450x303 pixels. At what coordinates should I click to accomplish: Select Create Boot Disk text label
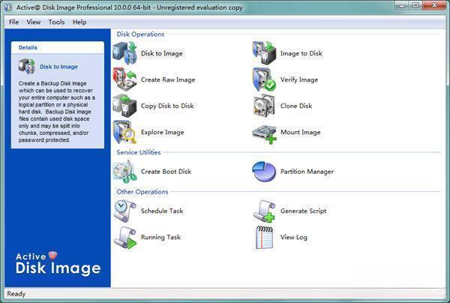pyautogui.click(x=166, y=172)
